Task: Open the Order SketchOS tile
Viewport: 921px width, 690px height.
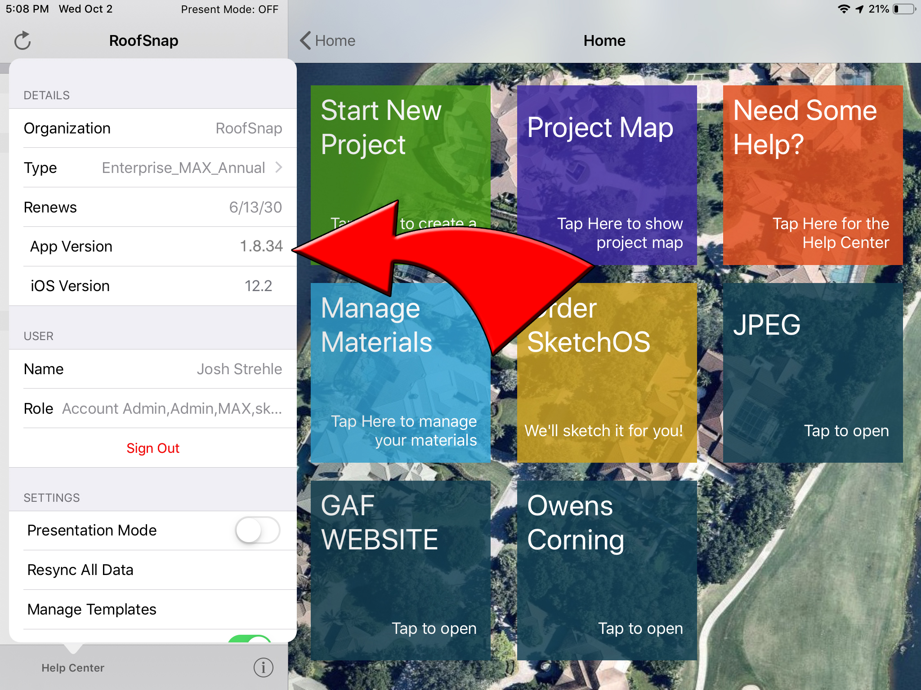Action: click(x=607, y=372)
